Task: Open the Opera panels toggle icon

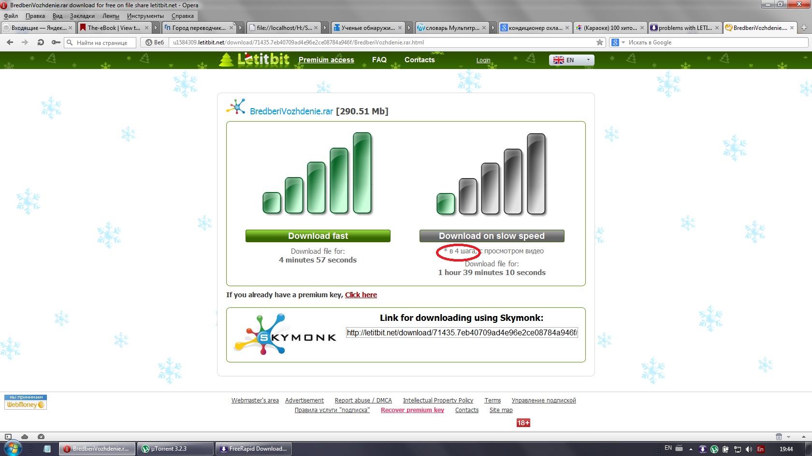Action: click(8, 436)
